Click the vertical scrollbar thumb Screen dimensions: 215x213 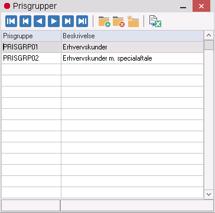click(x=209, y=45)
